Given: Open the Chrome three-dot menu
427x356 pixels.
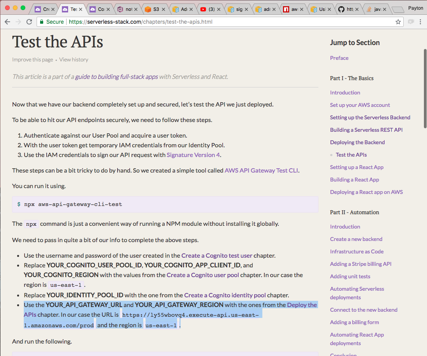Looking at the screenshot, I should tap(420, 22).
